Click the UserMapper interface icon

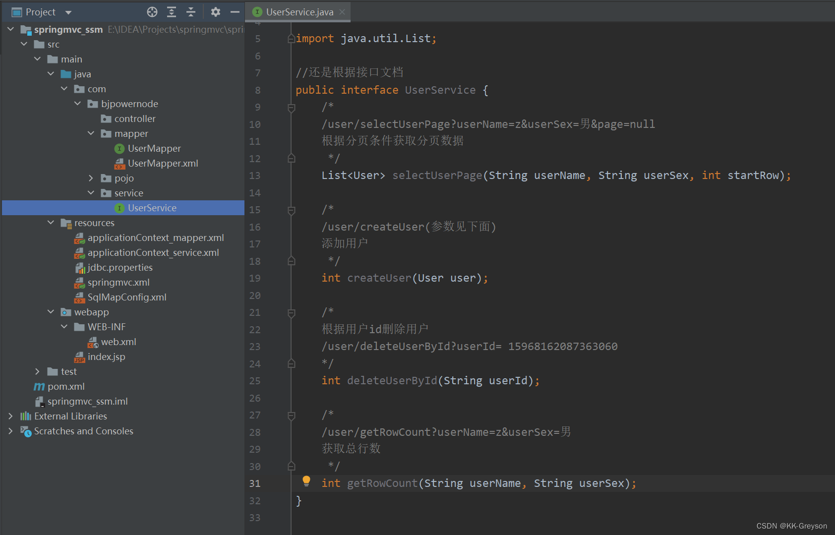119,148
